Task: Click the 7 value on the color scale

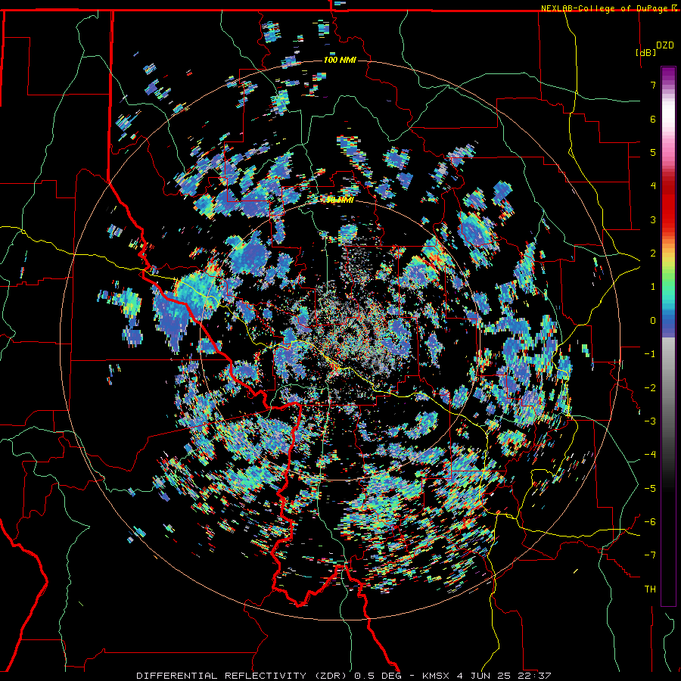Action: (x=653, y=85)
